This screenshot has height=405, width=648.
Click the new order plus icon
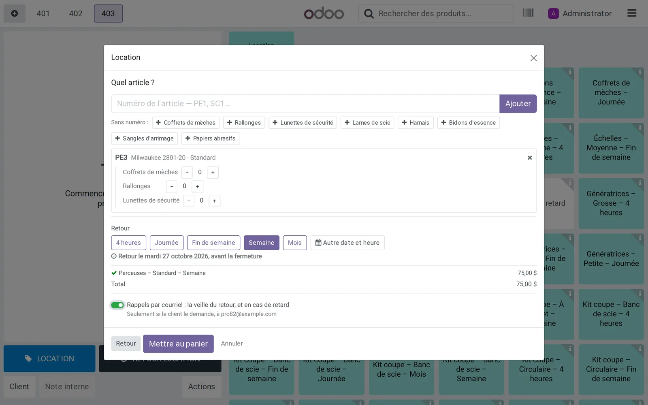coord(15,13)
